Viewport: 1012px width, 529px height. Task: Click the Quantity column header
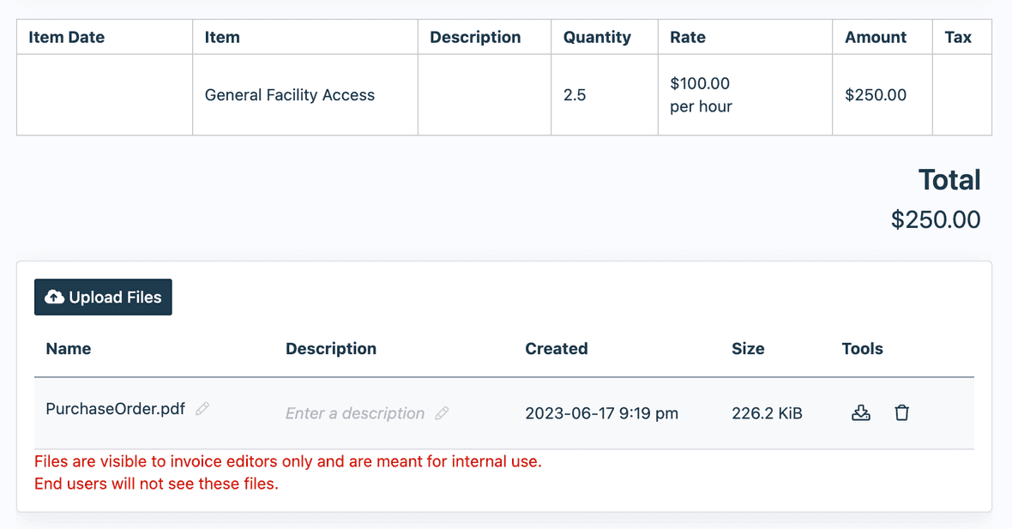coord(597,37)
